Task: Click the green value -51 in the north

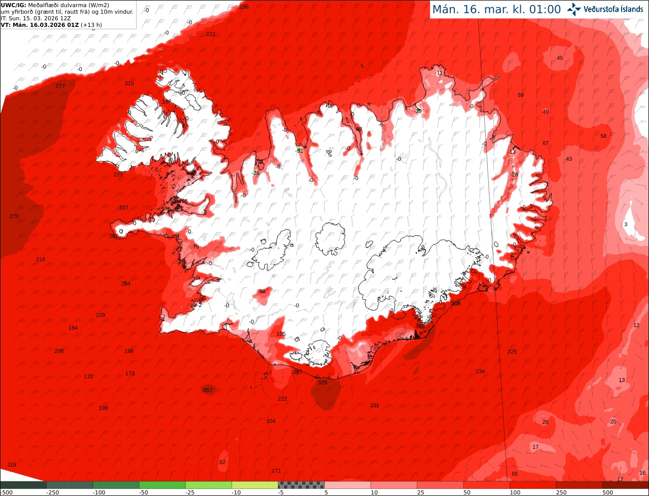Action: point(299,150)
